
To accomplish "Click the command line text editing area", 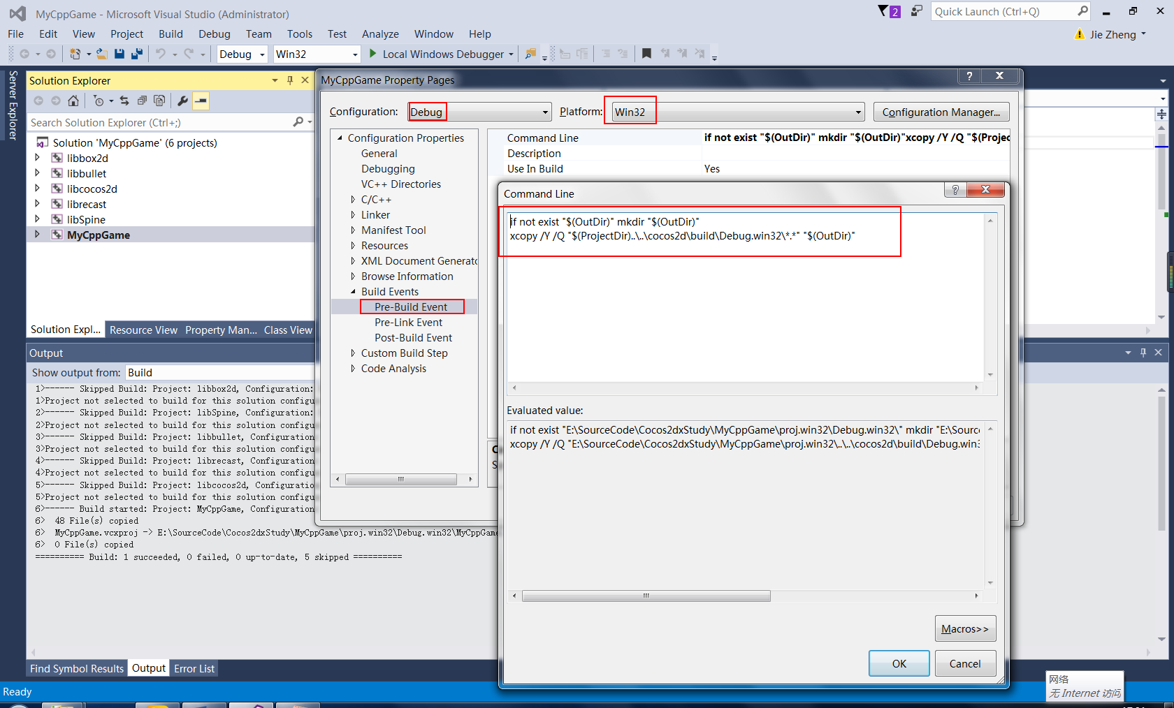I will click(746, 297).
